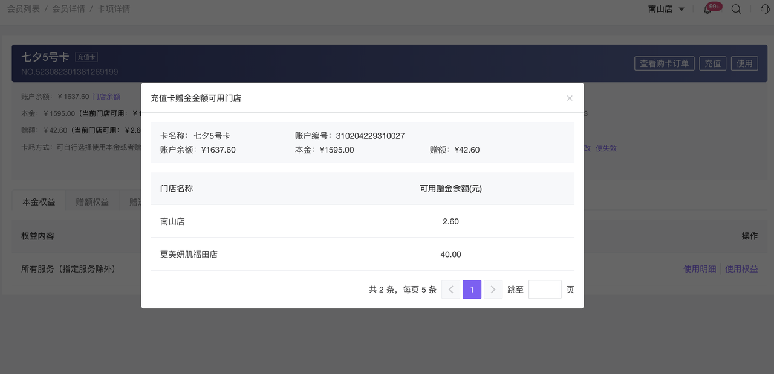This screenshot has height=374, width=774.
Task: Select the 南山店 row in table
Action: (x=362, y=221)
